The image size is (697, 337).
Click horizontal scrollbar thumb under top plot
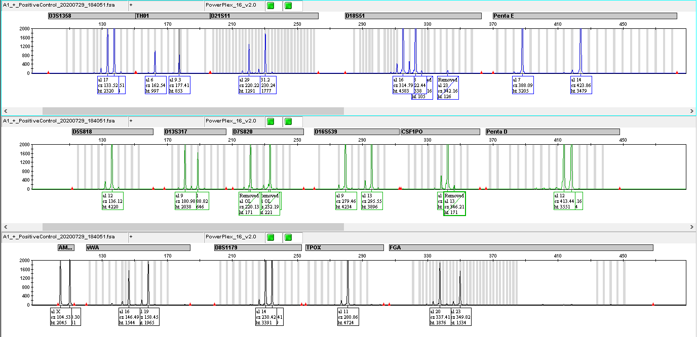click(x=192, y=111)
